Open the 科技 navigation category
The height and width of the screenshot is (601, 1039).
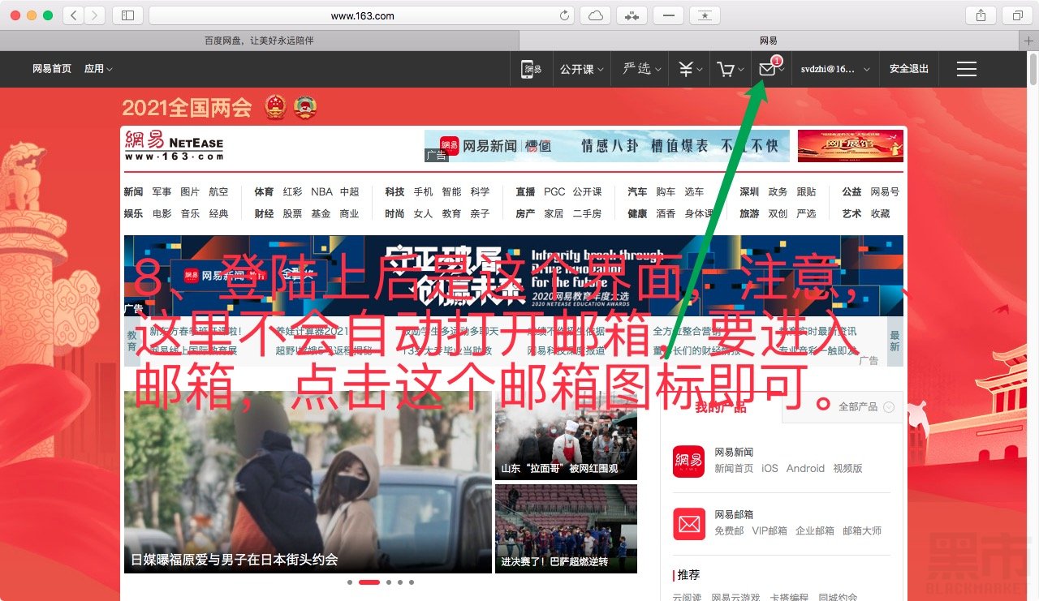(394, 192)
